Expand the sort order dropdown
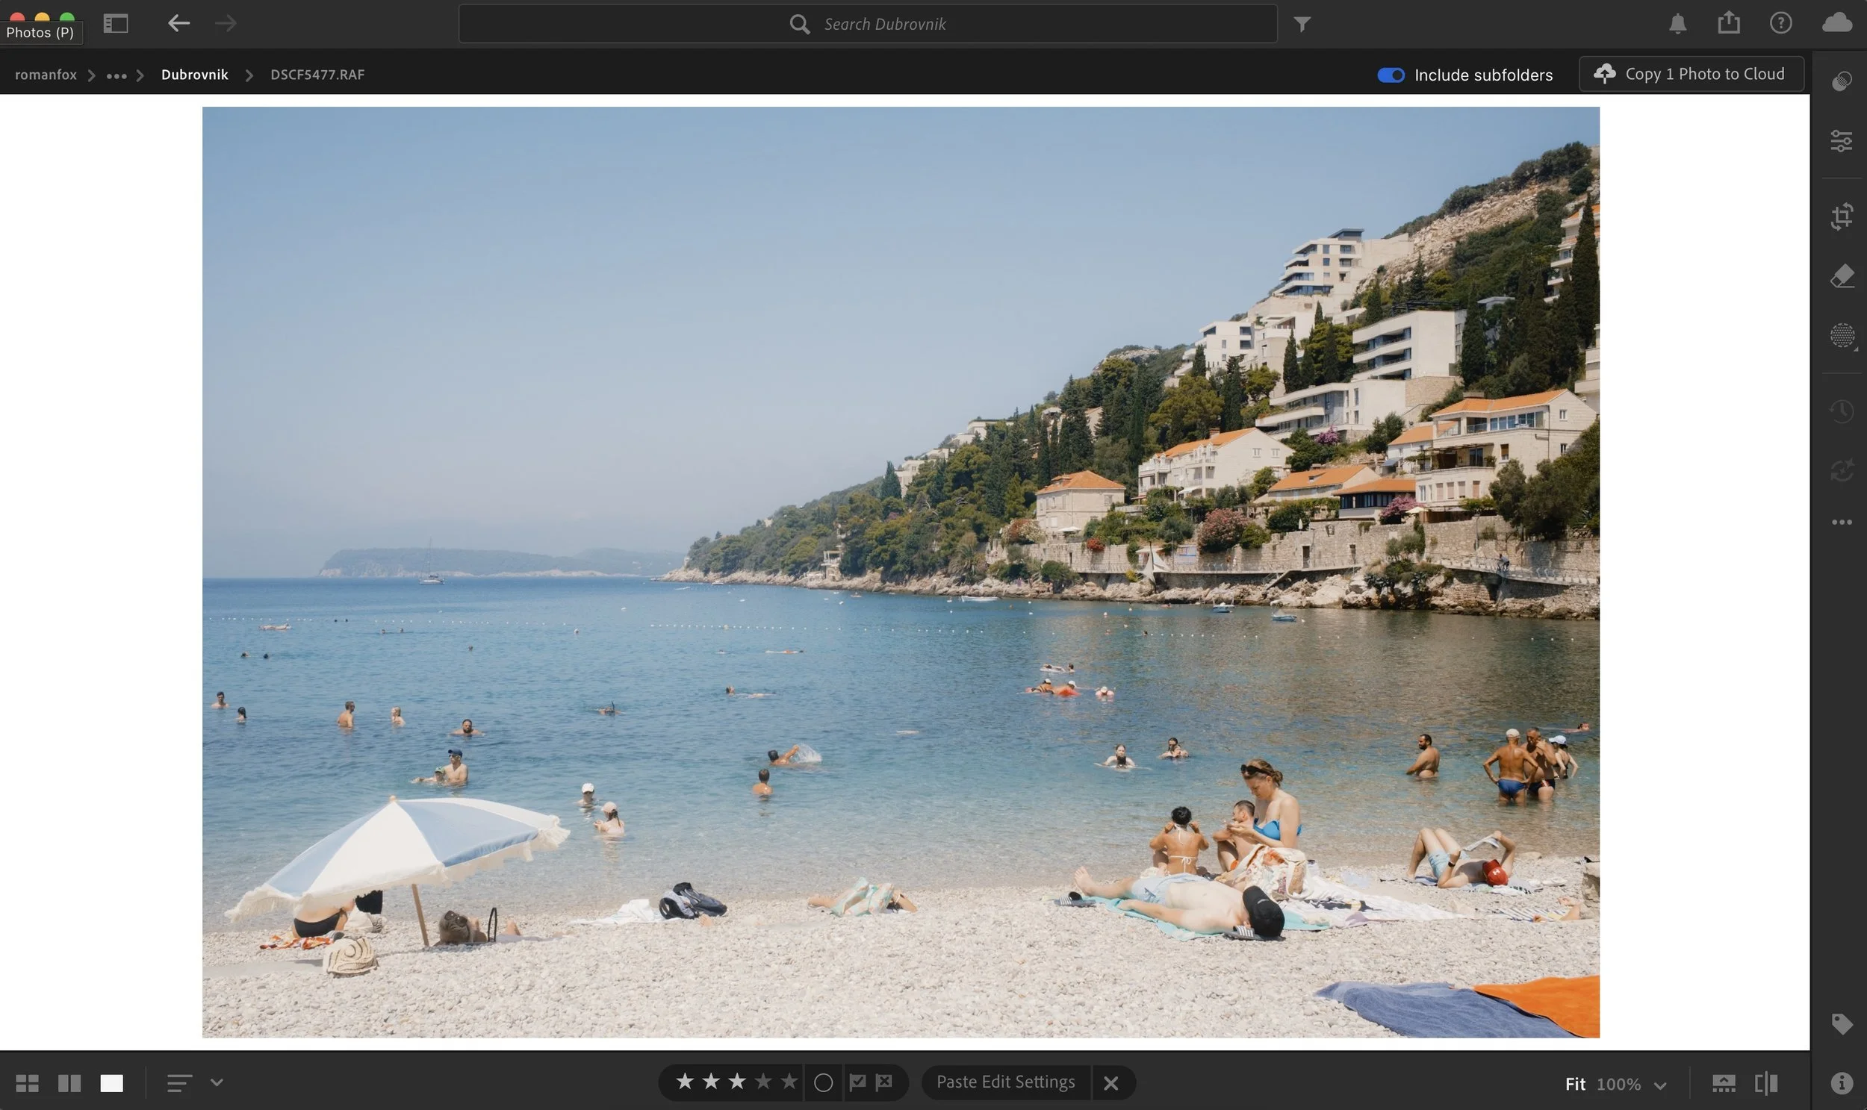The height and width of the screenshot is (1110, 1867). click(x=217, y=1082)
